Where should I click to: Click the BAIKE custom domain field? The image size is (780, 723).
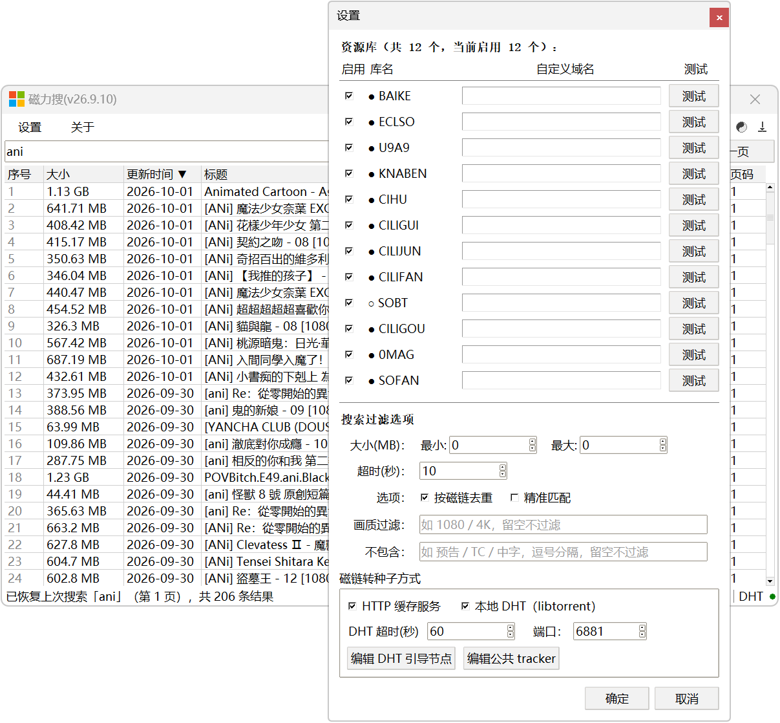pyautogui.click(x=562, y=96)
